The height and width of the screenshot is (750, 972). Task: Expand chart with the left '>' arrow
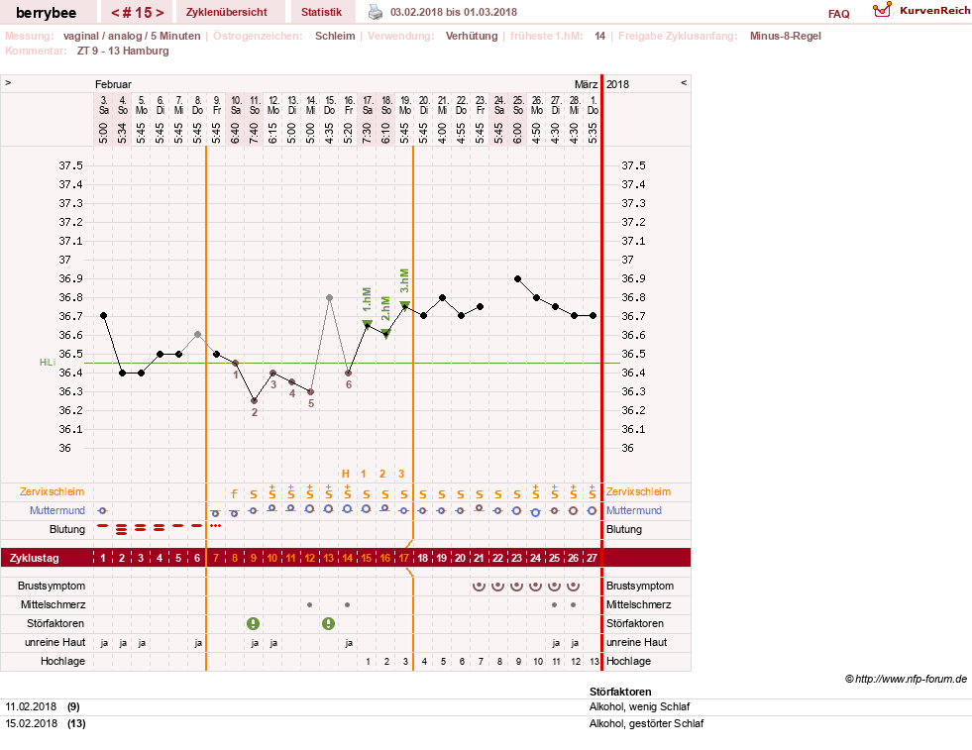(8, 82)
